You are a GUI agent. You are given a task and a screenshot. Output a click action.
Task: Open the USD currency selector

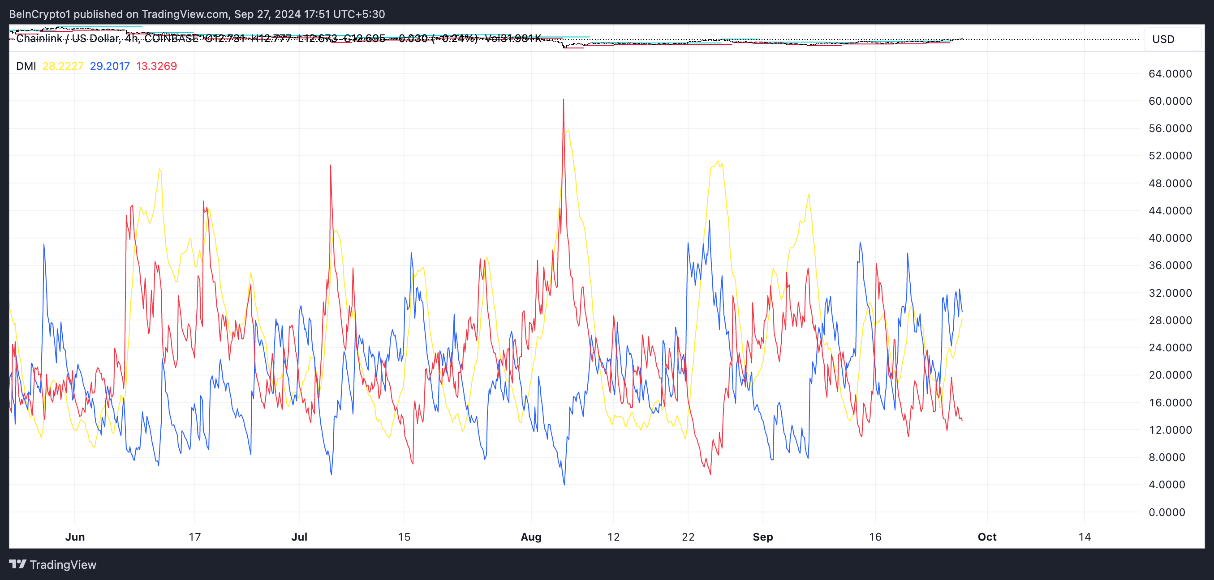(1163, 39)
